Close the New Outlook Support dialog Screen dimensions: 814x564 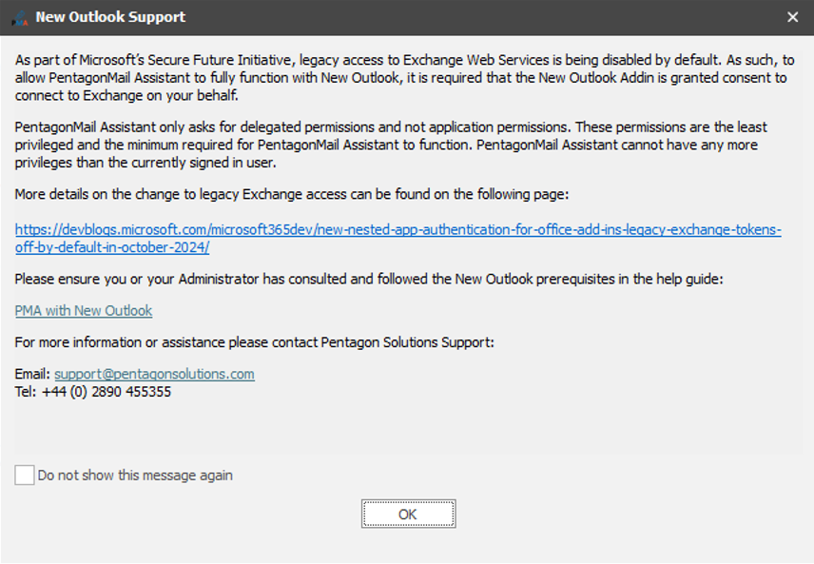pyautogui.click(x=793, y=17)
